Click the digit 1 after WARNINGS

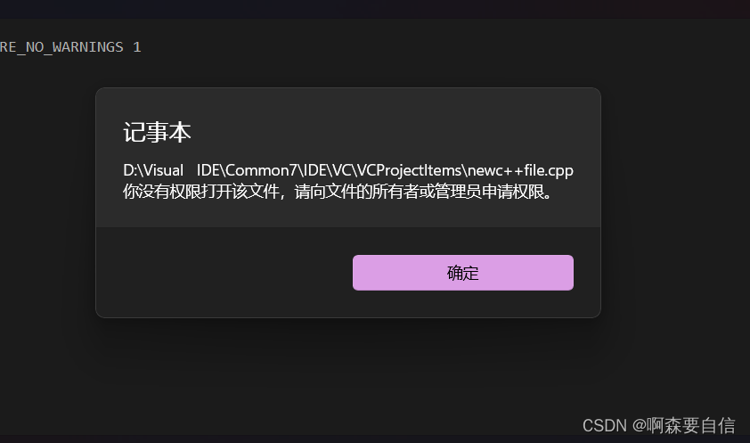click(137, 47)
